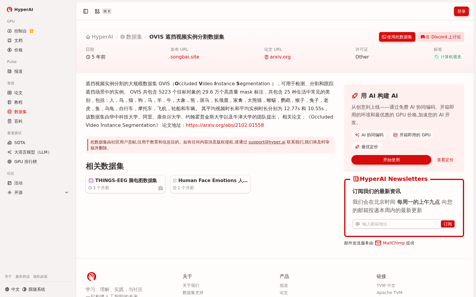Expand the 开源 chevron in sidebar

[67, 192]
